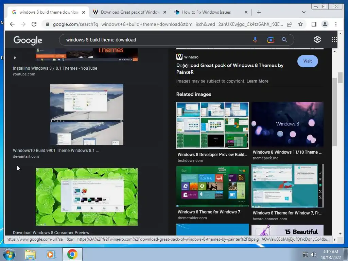Screen dimensions: 348x261
Task: Open a new browser tab
Action: (259, 12)
